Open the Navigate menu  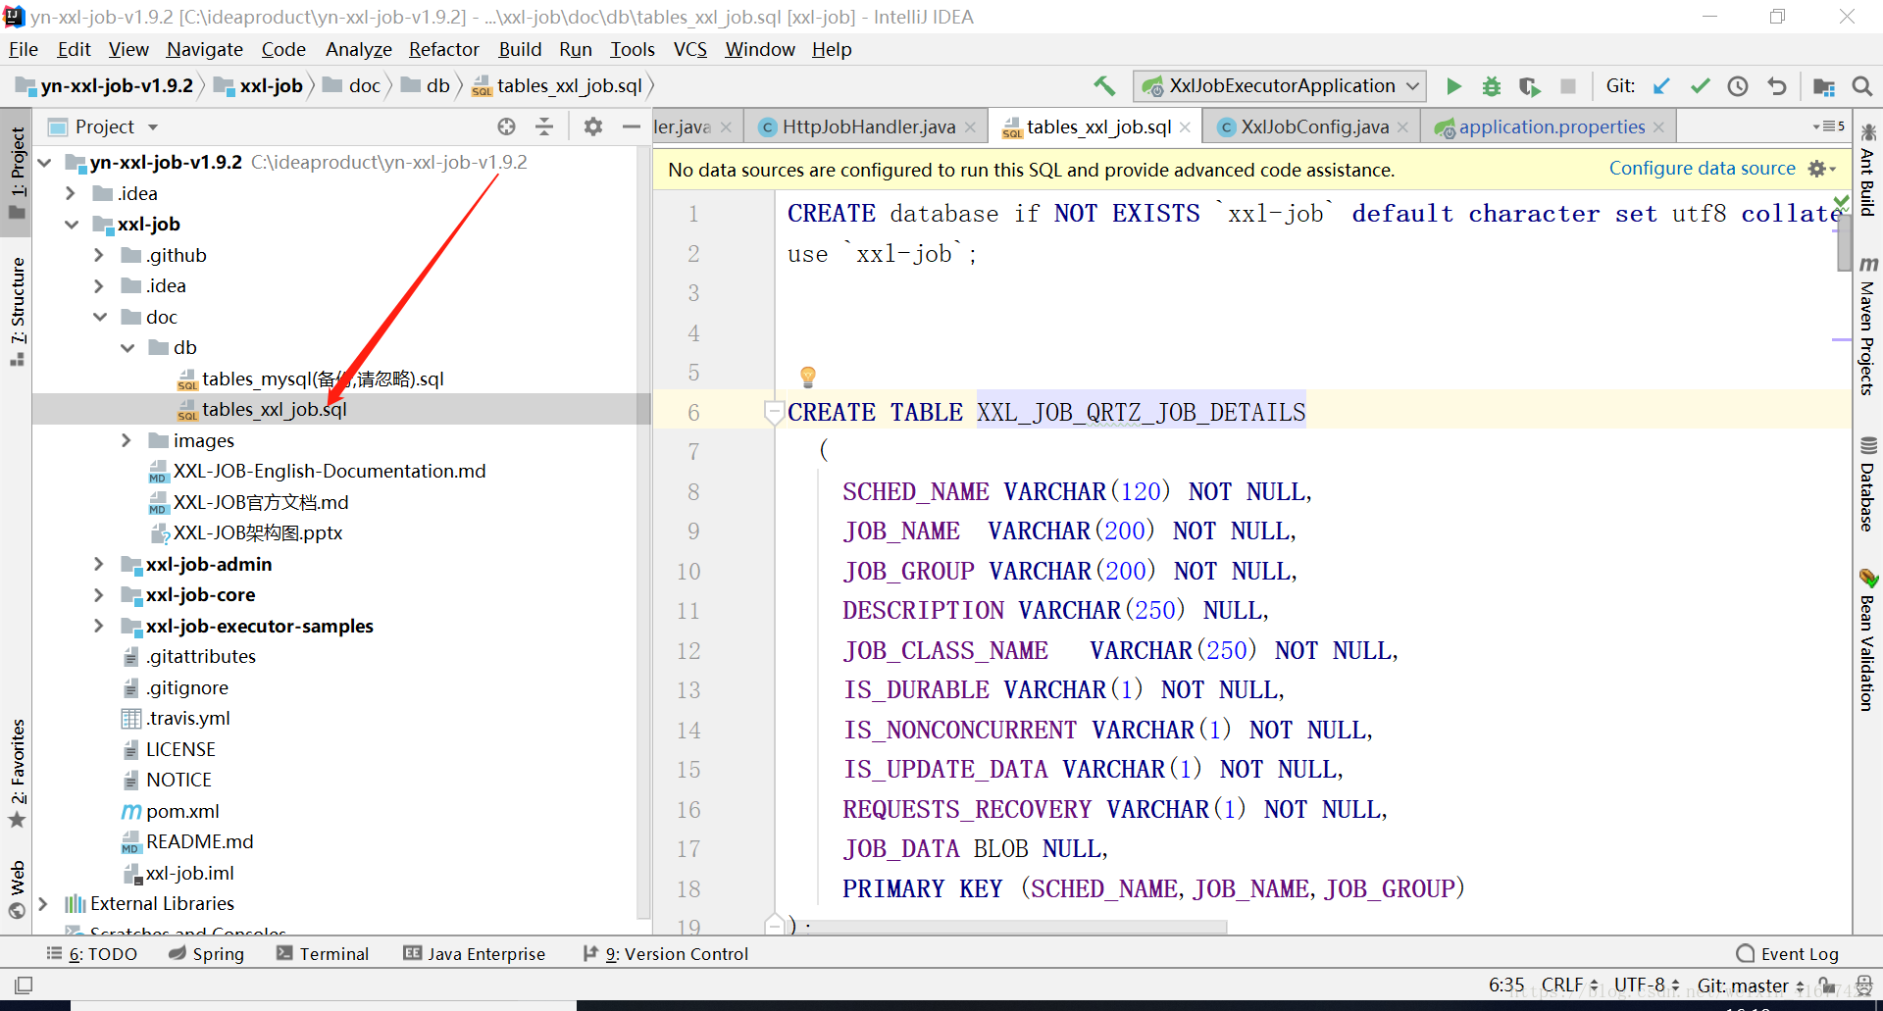click(204, 49)
